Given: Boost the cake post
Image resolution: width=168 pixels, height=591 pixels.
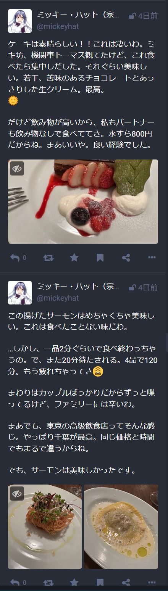Looking at the screenshot, I should click(48, 258).
